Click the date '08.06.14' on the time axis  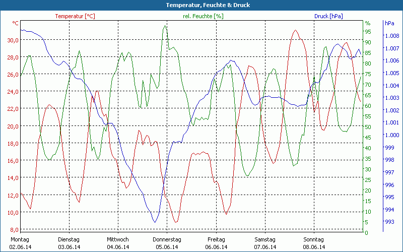pos(313,247)
